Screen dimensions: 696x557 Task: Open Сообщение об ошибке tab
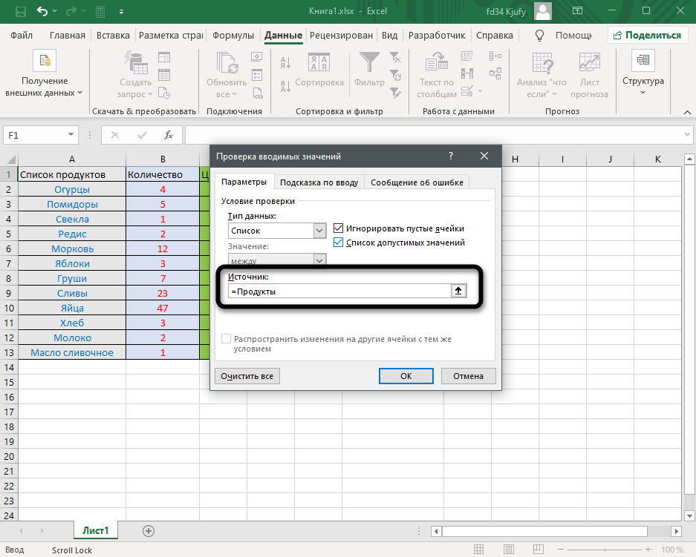417,182
